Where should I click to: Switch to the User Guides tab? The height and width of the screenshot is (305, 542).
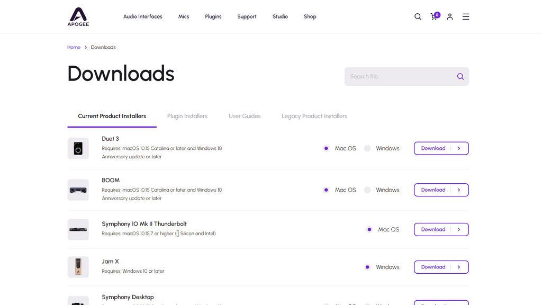pos(245,116)
